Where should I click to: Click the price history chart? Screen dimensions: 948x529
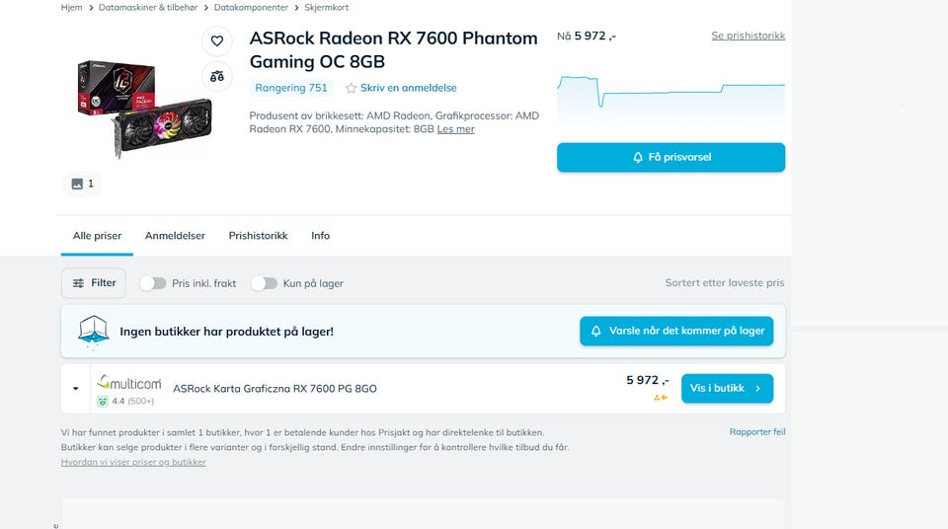click(x=671, y=93)
